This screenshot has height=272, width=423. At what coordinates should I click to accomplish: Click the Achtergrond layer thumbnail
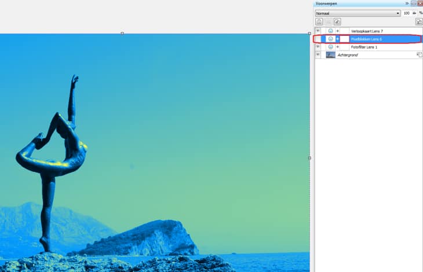coord(330,55)
